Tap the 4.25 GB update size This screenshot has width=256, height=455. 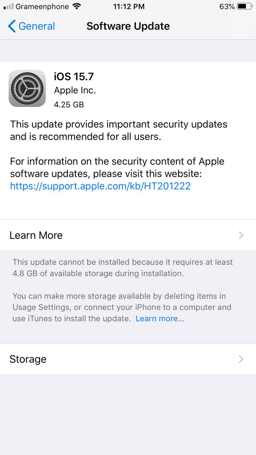tap(69, 105)
